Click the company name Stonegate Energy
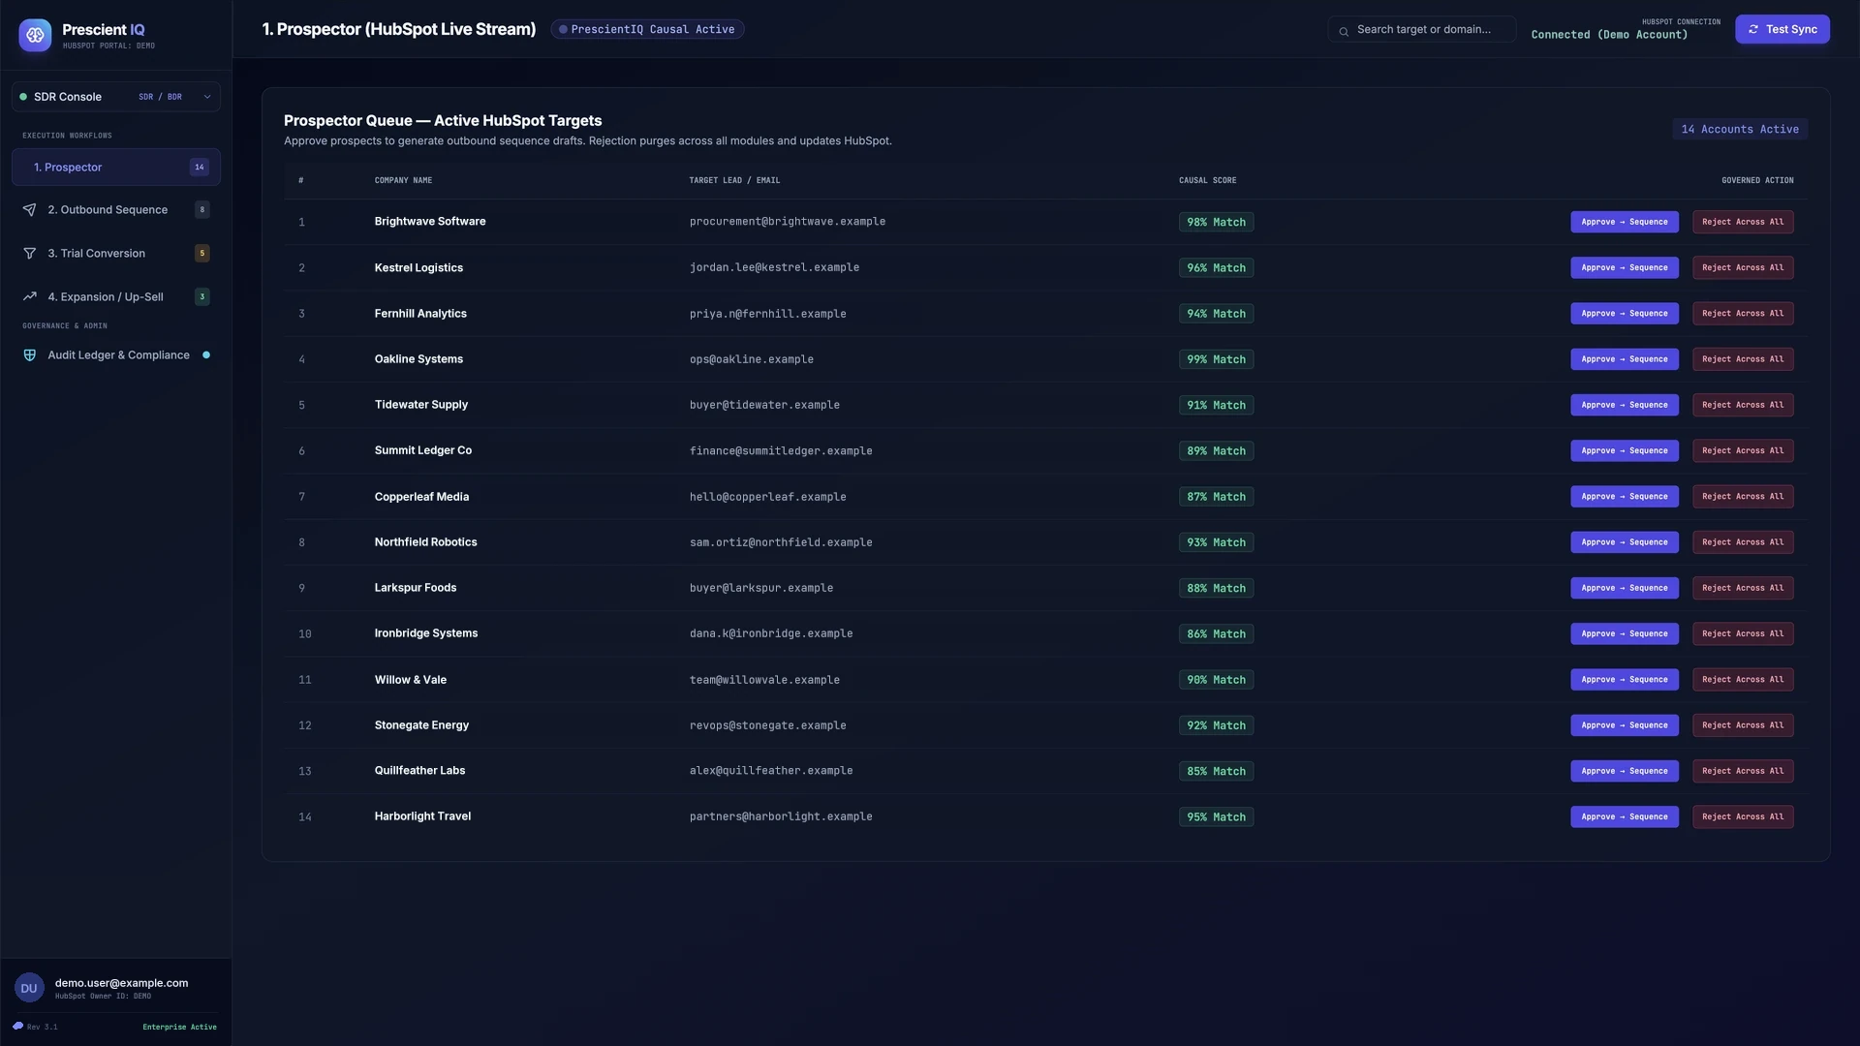Screen dimensions: 1860x1046 click(421, 725)
